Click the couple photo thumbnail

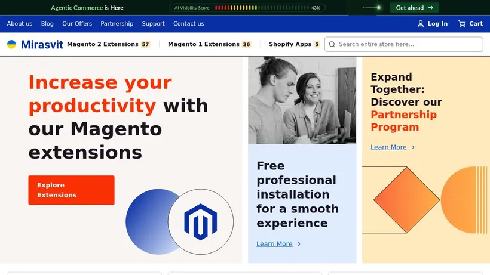pyautogui.click(x=302, y=100)
